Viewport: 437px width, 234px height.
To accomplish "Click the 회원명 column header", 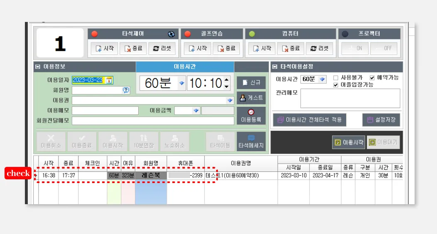I will 151,163.
